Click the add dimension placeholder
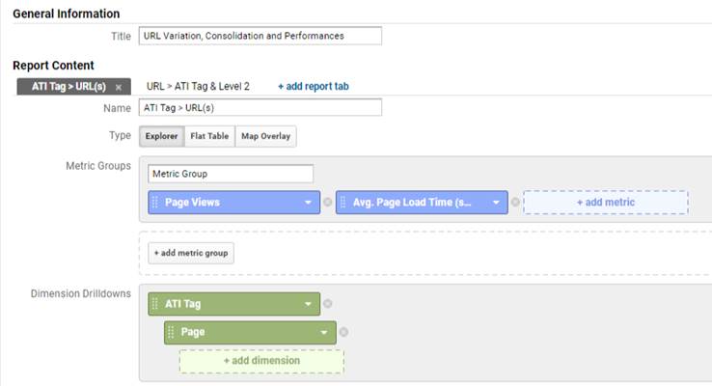Image resolution: width=712 pixels, height=386 pixels. click(x=261, y=361)
